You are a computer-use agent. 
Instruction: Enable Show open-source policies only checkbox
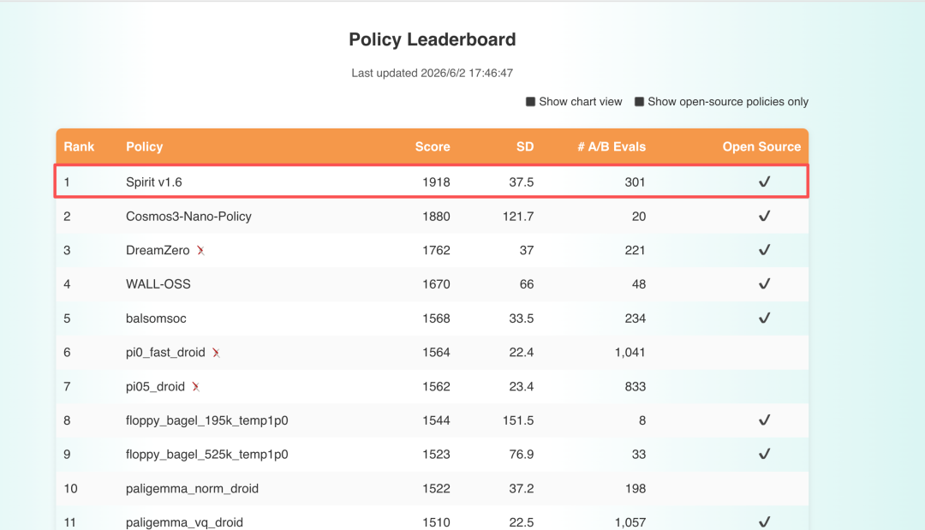[x=639, y=102]
